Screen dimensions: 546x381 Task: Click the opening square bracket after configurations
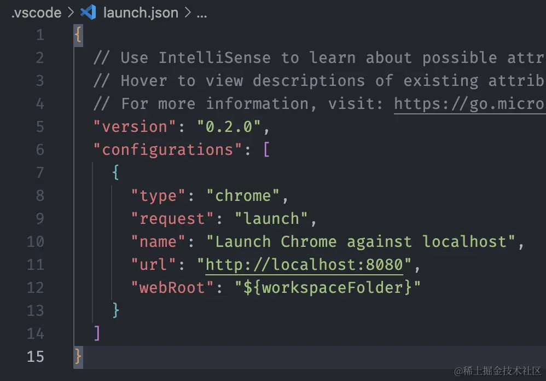(266, 150)
